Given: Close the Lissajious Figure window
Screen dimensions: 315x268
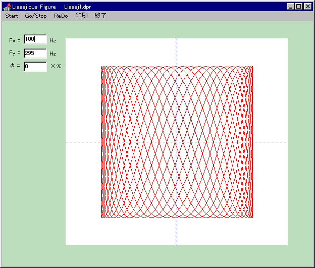Looking at the screenshot, I should [x=307, y=7].
